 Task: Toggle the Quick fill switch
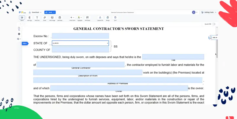(x=214, y=24)
